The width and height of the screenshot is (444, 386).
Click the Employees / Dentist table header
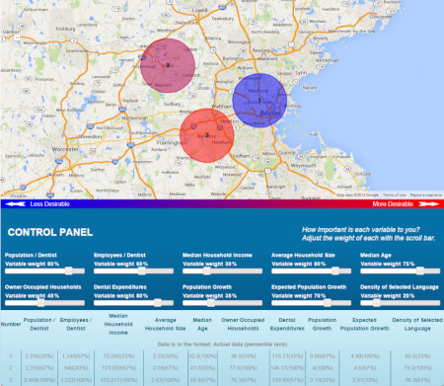tap(76, 324)
